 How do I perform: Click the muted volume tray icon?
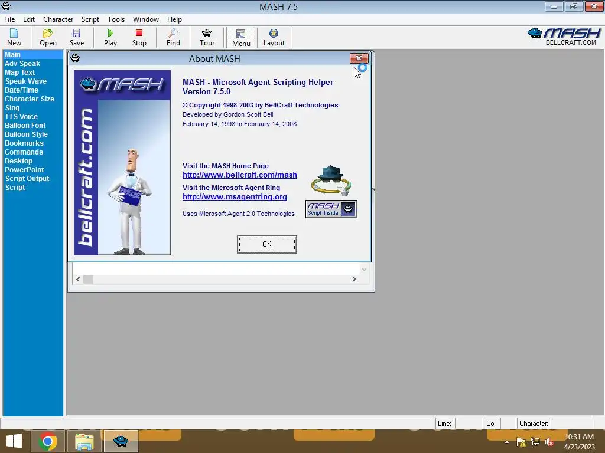point(549,442)
